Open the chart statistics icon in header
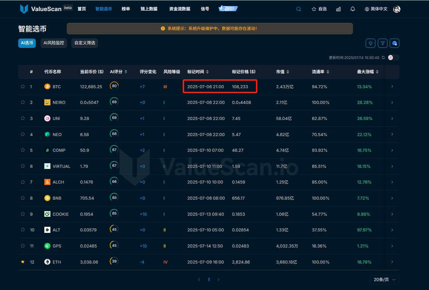This screenshot has height=290, width=429. point(338,9)
